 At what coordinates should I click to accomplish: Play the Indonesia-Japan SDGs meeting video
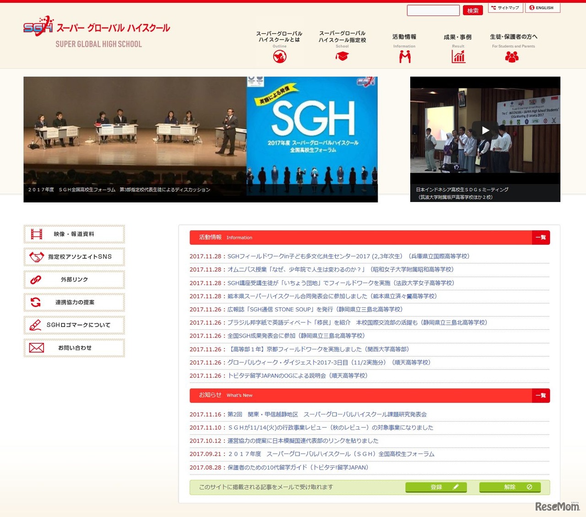(x=485, y=130)
